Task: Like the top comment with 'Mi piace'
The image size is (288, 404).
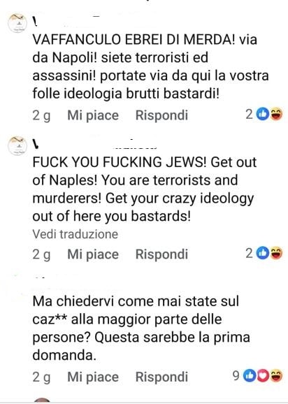Action: (93, 115)
